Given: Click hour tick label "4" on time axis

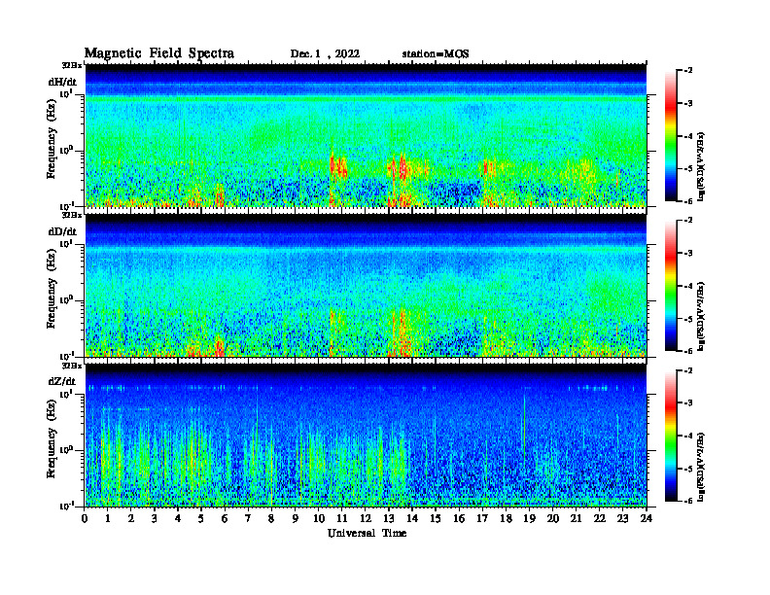Looking at the screenshot, I should pyautogui.click(x=178, y=519).
